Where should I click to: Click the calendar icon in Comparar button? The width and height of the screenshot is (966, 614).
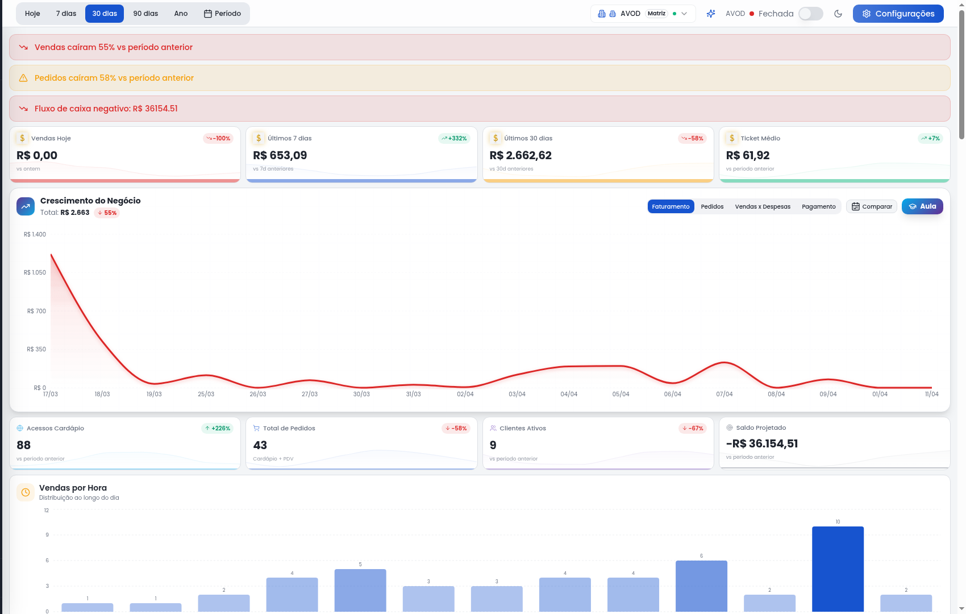[856, 206]
